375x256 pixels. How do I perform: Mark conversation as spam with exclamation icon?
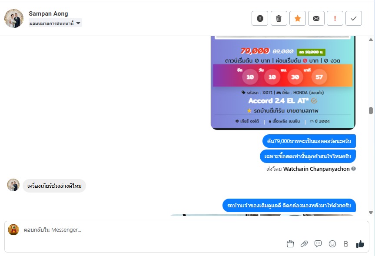tap(260, 18)
